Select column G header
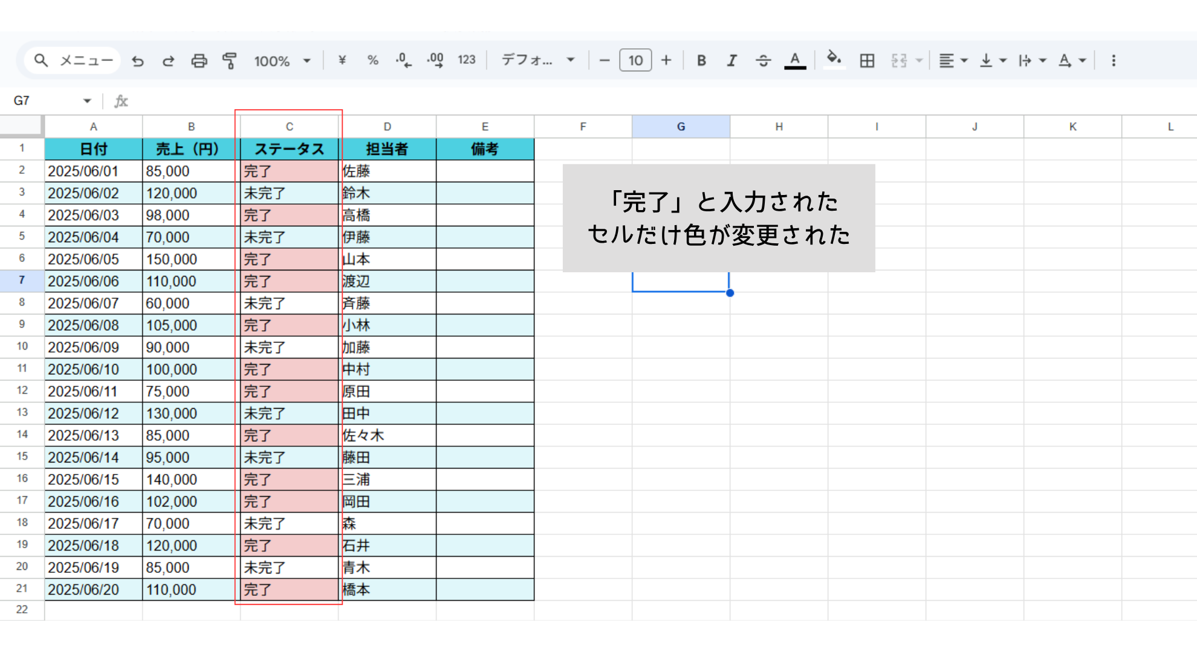The image size is (1197, 652). coord(681,127)
